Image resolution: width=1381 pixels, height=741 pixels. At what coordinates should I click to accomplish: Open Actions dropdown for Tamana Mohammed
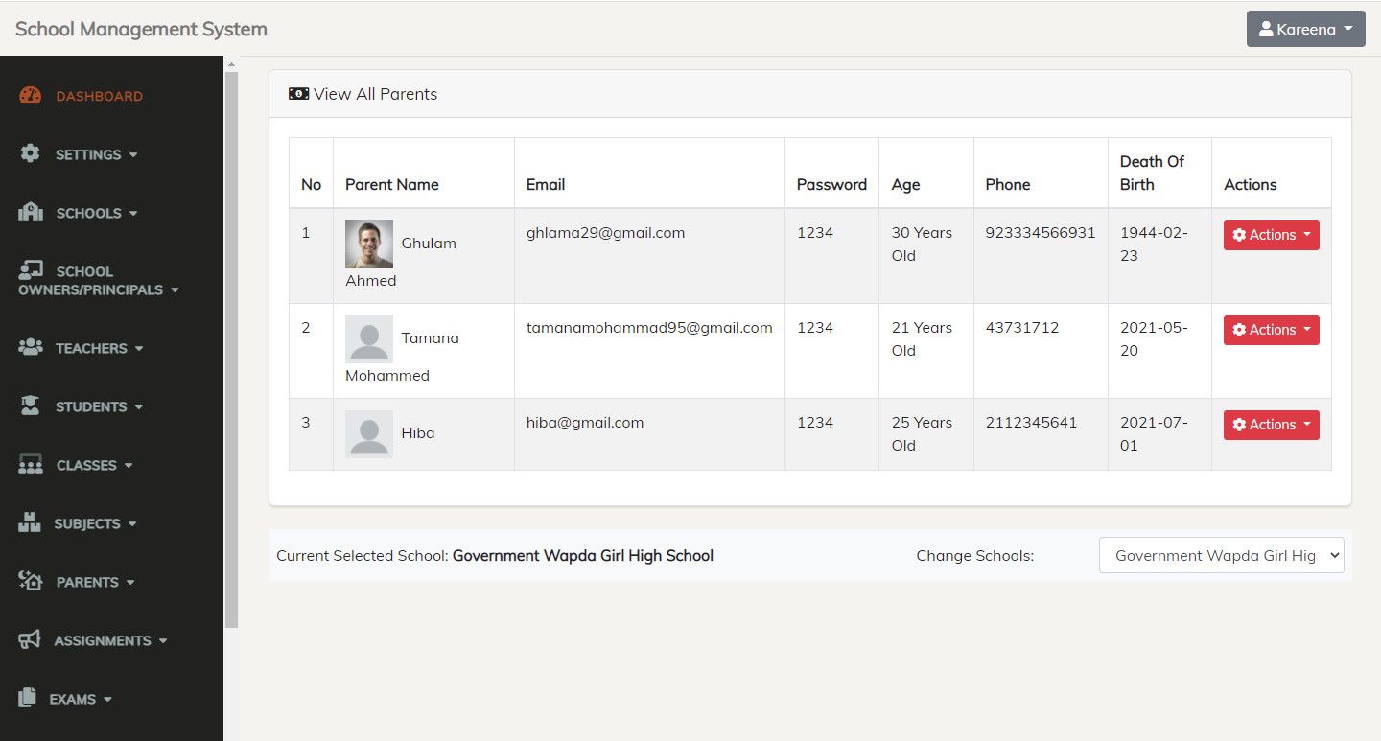[1271, 330]
